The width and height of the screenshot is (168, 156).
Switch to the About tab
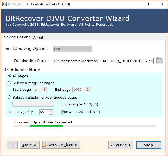point(38,37)
